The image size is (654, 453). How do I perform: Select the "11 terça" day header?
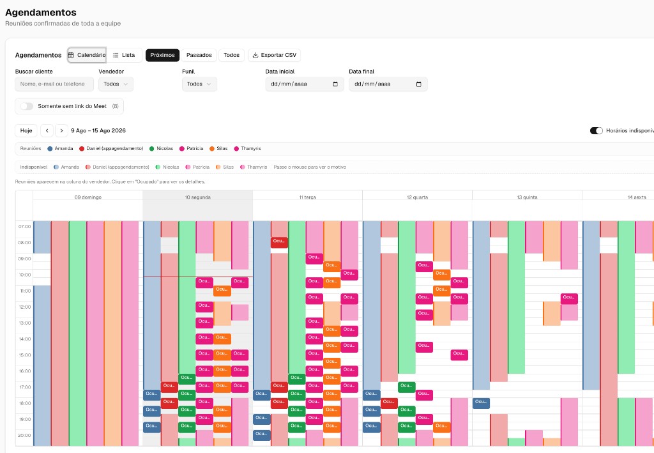point(307,197)
